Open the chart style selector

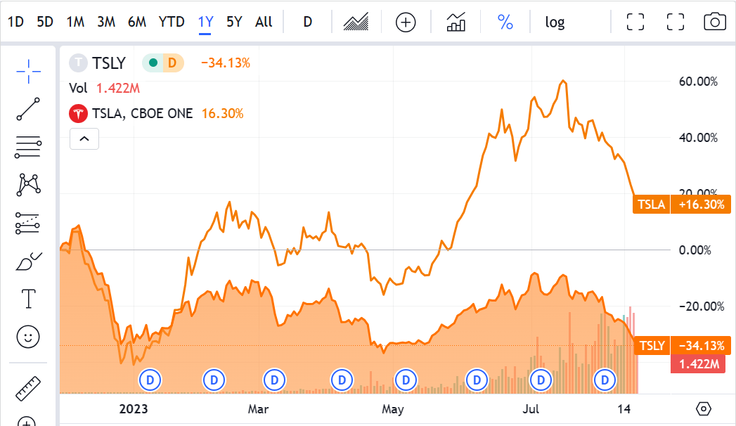tap(356, 22)
